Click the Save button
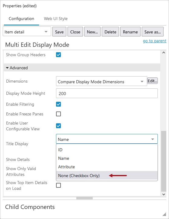This screenshot has width=169, height=219. 59,32
